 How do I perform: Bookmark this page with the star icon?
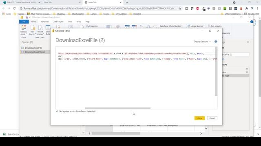coord(180,9)
